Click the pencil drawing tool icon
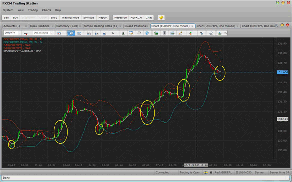 [180, 33]
